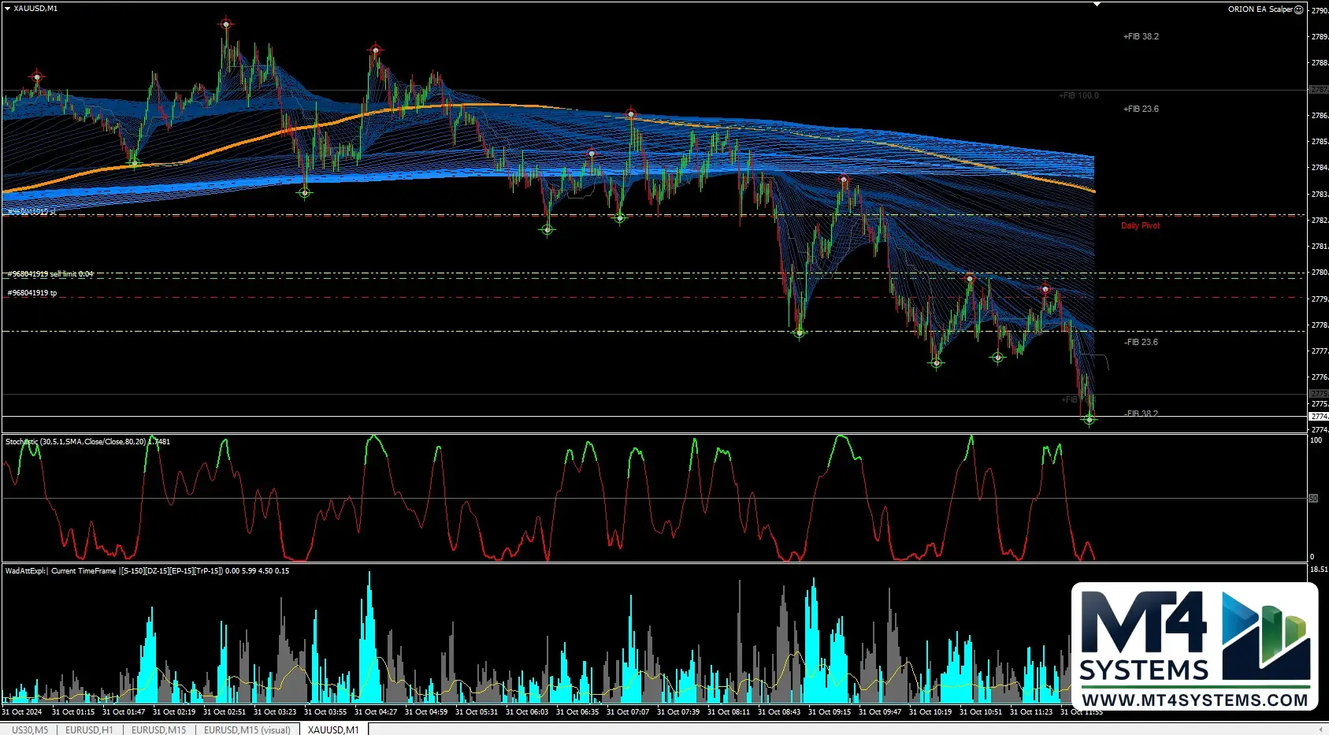Open the EURUSD,H1 chart tab
The height and width of the screenshot is (735, 1329).
pyautogui.click(x=89, y=729)
